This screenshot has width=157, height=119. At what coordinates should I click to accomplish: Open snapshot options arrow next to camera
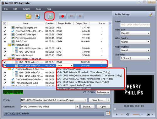[x=152, y=115]
